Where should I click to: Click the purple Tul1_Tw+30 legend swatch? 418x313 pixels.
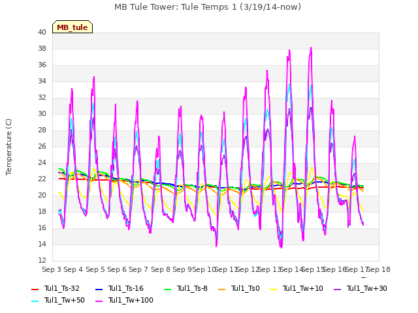click(x=337, y=289)
